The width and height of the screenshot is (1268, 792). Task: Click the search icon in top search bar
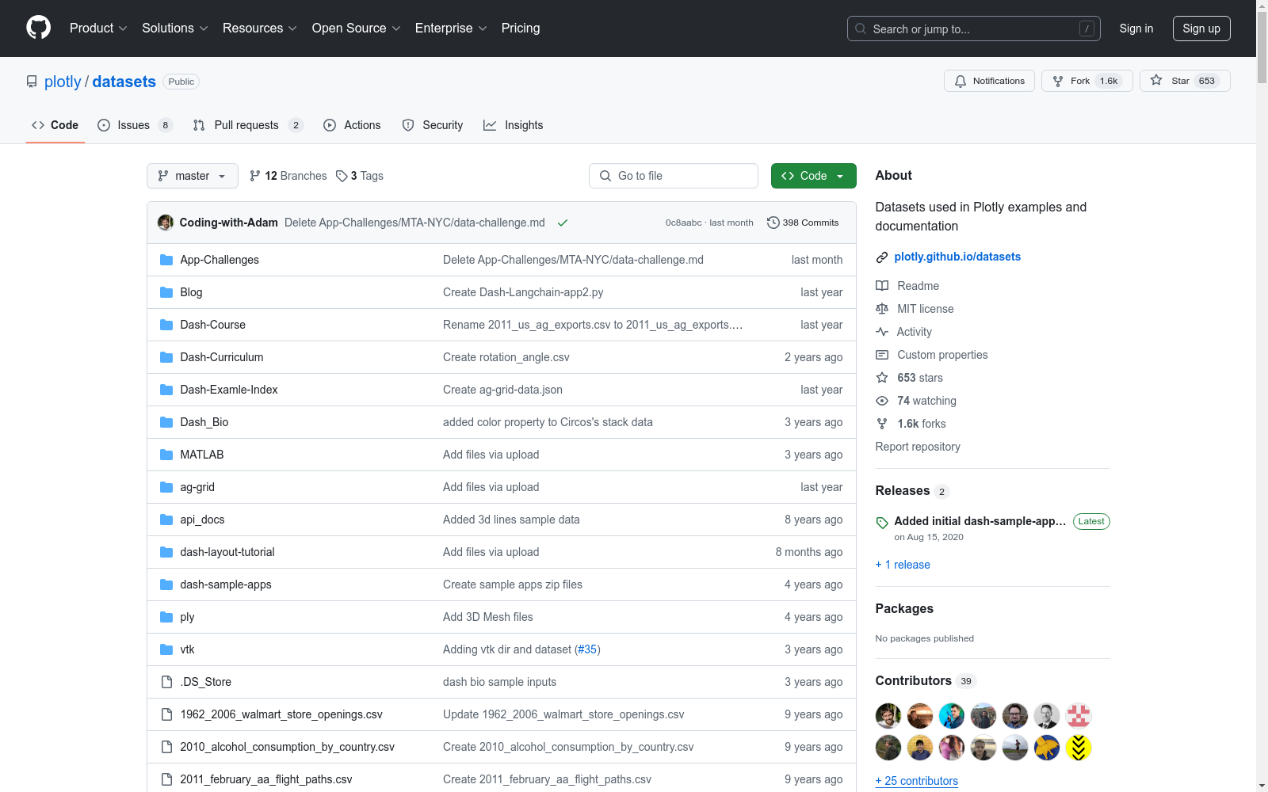point(861,29)
